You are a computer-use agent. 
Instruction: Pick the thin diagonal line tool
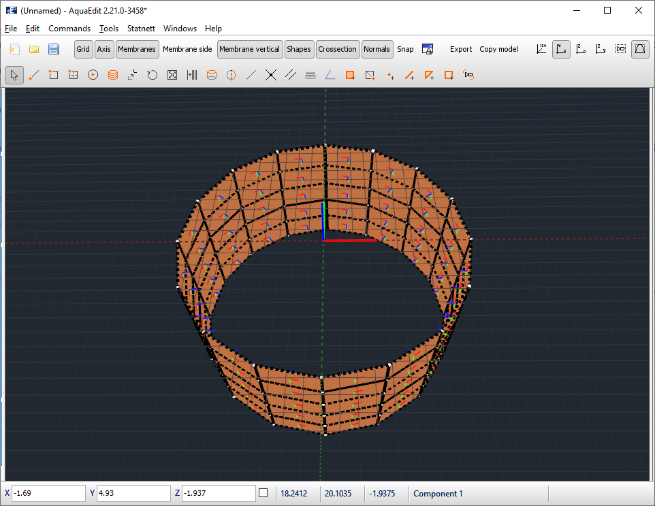[251, 75]
